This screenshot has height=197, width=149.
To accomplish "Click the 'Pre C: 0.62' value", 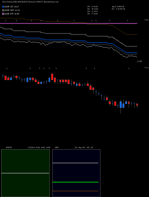I will pos(93,14).
